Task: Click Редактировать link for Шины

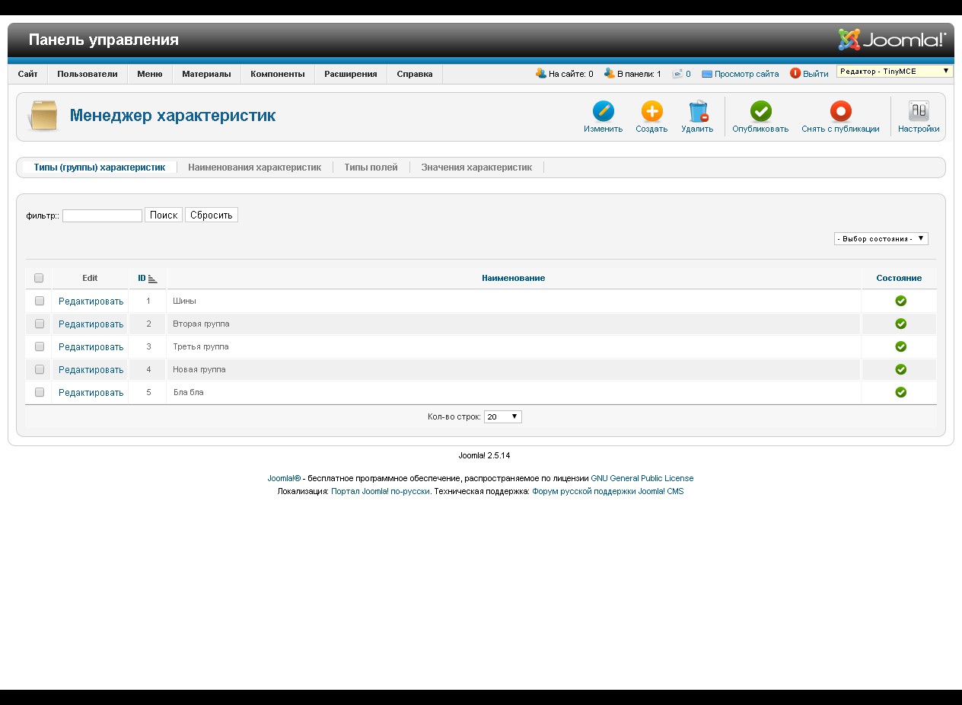Action: 91,301
